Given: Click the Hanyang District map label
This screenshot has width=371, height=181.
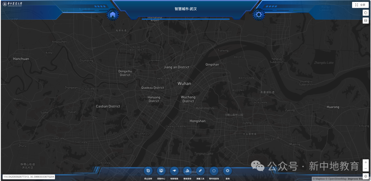Looking at the screenshot, I should [154, 99].
